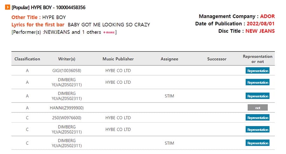
Task: Select the Writer(s) column header
Action: click(67, 59)
